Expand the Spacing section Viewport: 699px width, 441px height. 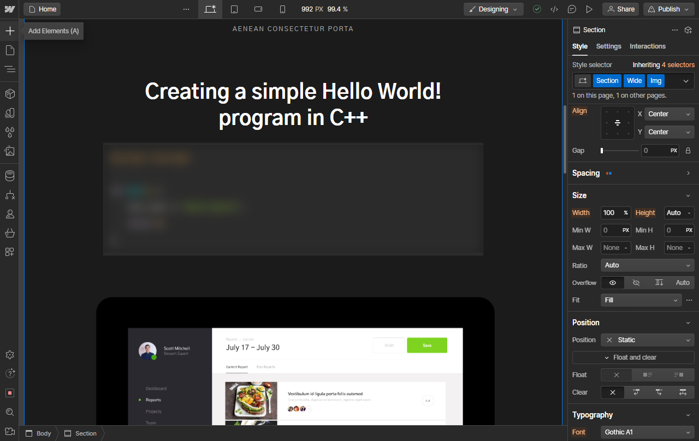pos(633,173)
